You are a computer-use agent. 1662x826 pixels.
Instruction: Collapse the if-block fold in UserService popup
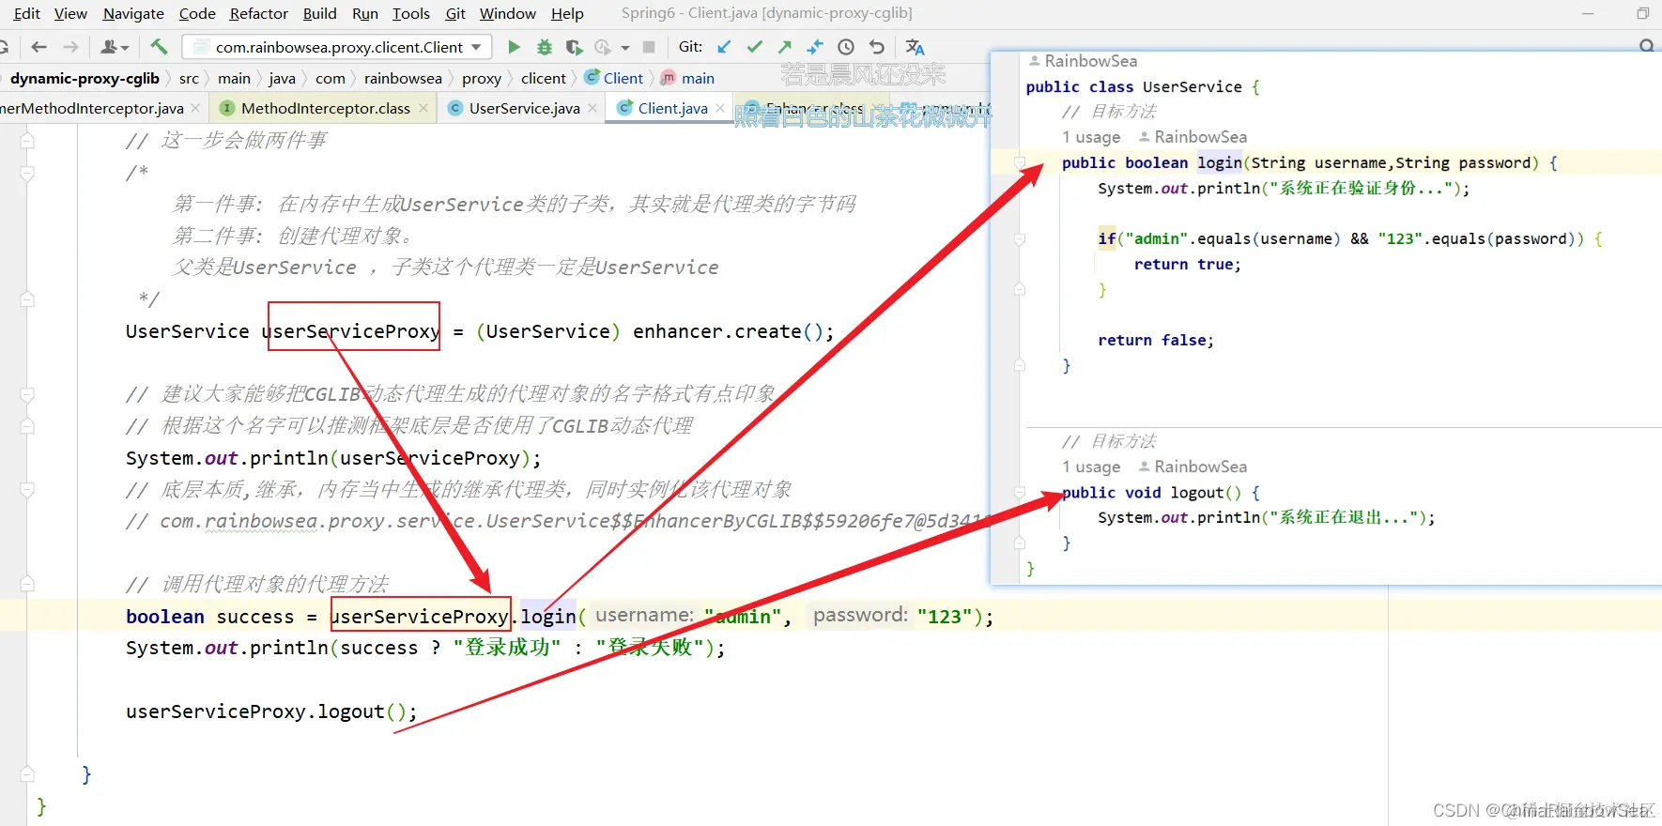(1020, 239)
